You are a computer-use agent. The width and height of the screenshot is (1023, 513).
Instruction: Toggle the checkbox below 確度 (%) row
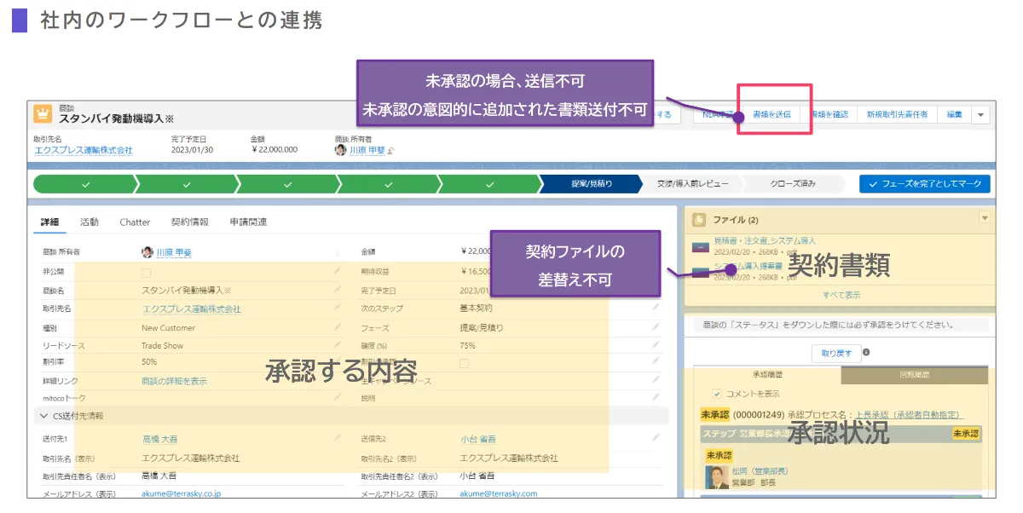click(x=465, y=363)
